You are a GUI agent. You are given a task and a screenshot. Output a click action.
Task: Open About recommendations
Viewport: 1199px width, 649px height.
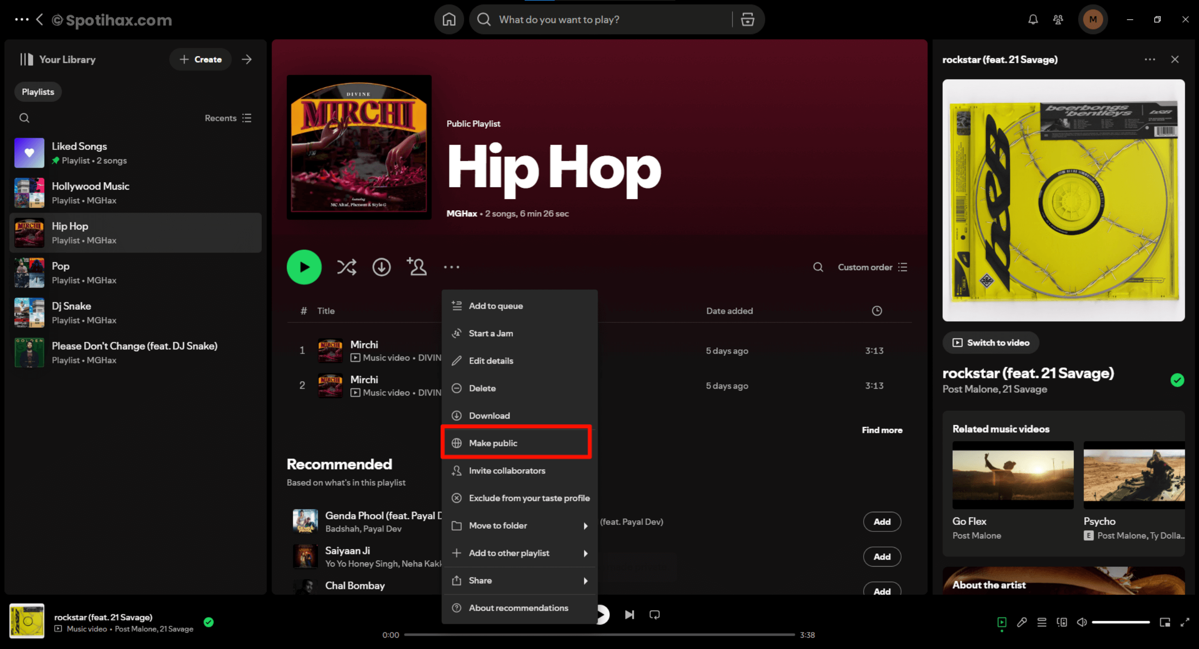coord(519,608)
